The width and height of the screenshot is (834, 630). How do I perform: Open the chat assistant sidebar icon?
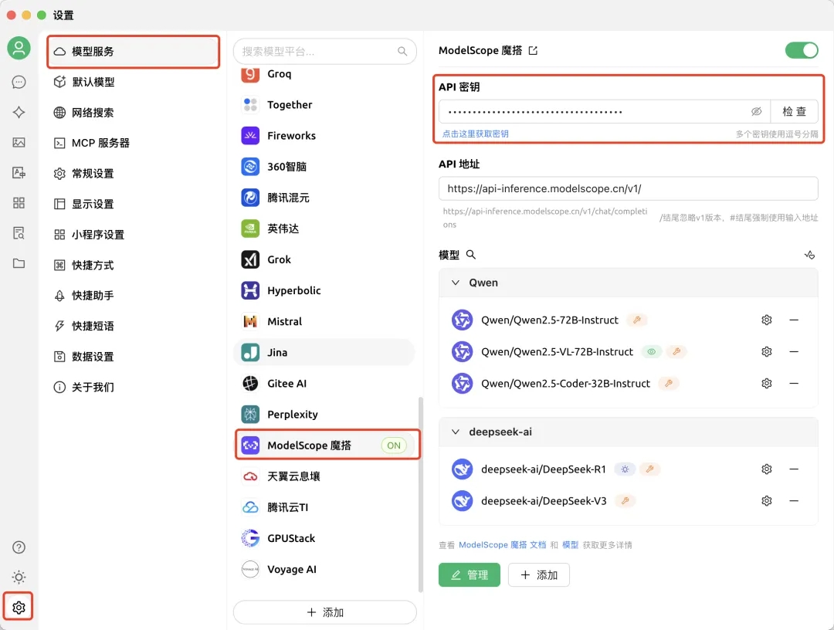(x=19, y=82)
